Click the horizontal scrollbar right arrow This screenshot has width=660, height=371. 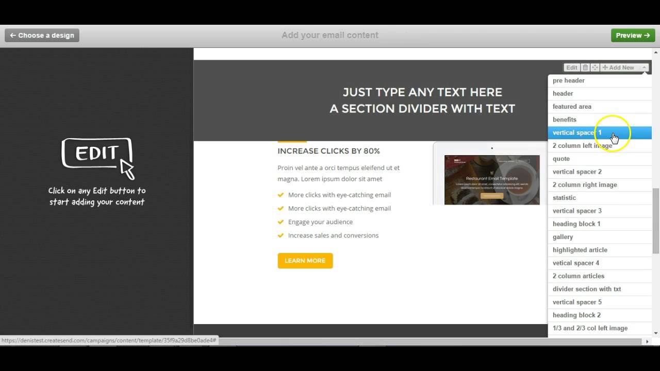pyautogui.click(x=648, y=341)
